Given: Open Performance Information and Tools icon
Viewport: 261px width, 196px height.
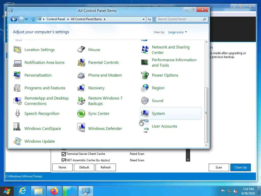Looking at the screenshot, I should click(145, 63).
